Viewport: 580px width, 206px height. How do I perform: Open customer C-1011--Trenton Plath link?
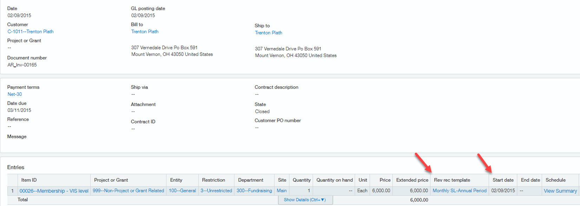(31, 31)
